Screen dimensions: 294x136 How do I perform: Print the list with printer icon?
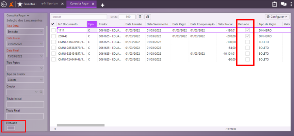[148, 17]
